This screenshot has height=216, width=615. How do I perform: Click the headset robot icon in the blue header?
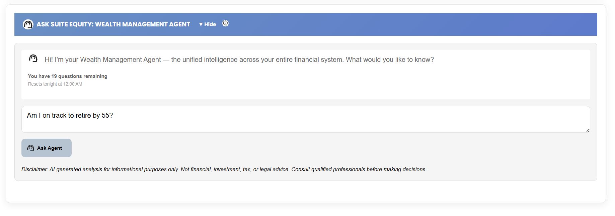tap(28, 24)
